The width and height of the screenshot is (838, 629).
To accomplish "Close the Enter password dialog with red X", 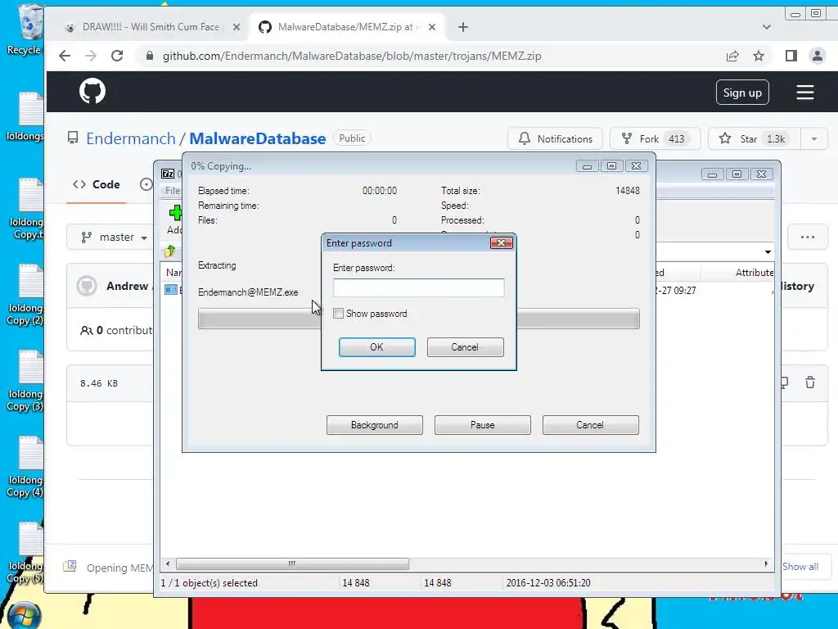I will tap(502, 242).
